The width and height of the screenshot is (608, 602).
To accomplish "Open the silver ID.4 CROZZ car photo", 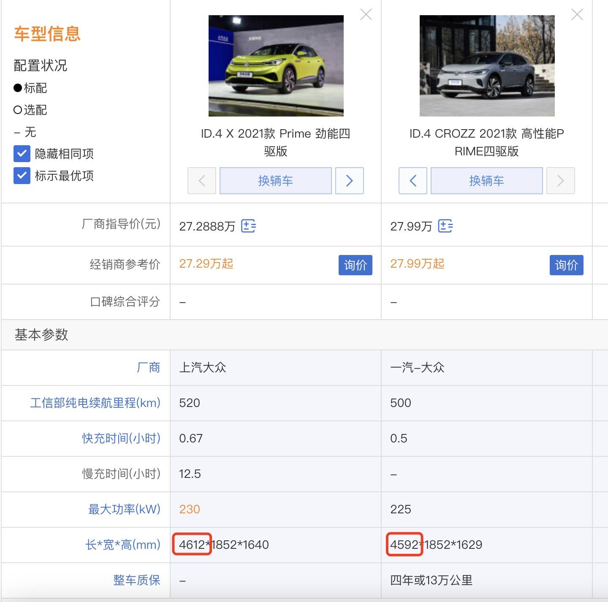I will [x=487, y=66].
